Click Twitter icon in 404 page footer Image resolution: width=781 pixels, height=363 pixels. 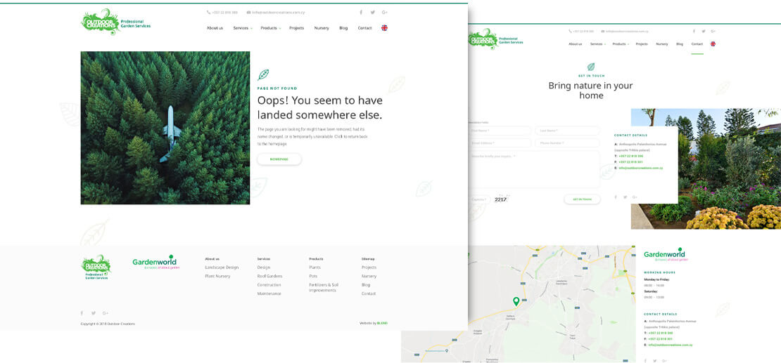93,313
